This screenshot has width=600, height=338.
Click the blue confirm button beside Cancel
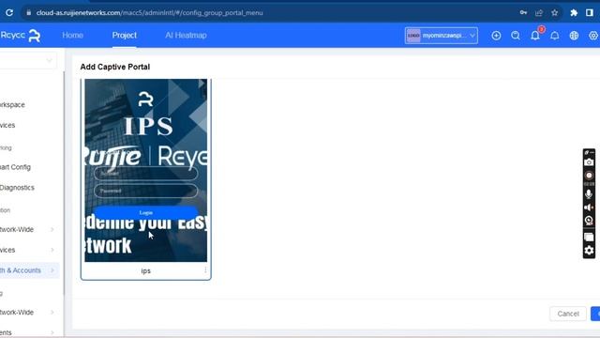click(x=595, y=314)
